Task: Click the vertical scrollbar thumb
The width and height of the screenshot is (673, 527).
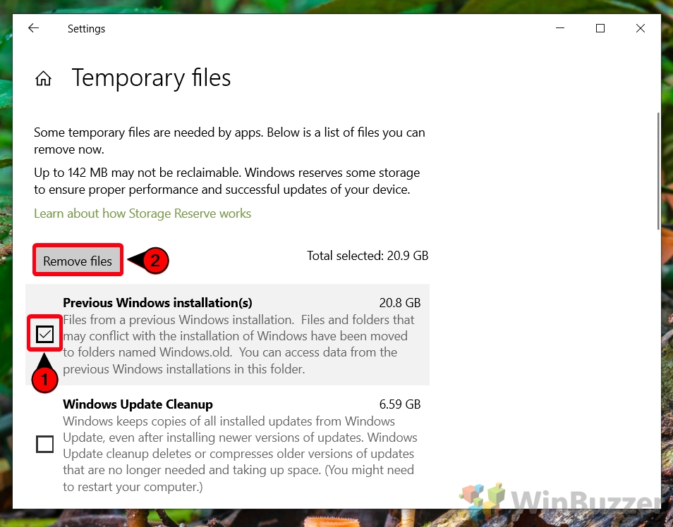Action: pos(658,171)
